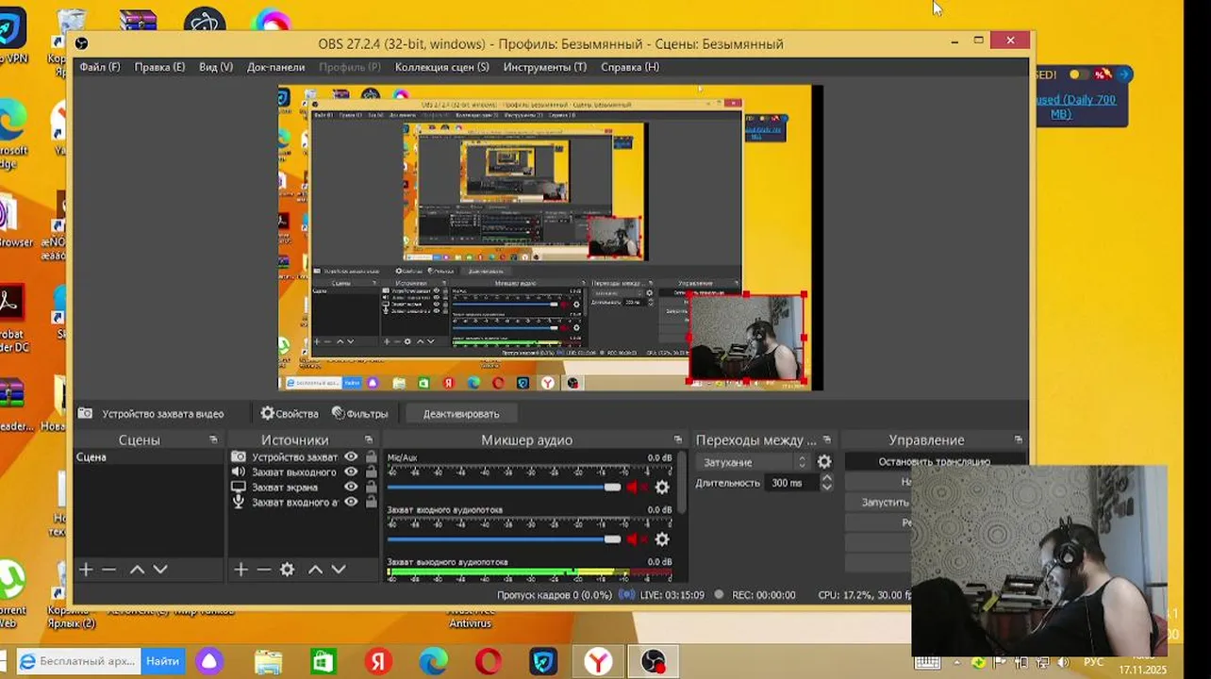The width and height of the screenshot is (1211, 679).
Task: Launch Alice assistant purple icon in taskbar
Action: point(209,662)
